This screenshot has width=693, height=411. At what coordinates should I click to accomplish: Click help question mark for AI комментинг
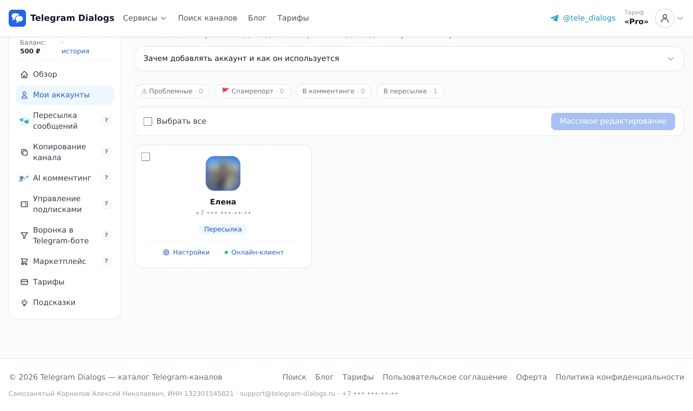coord(106,178)
